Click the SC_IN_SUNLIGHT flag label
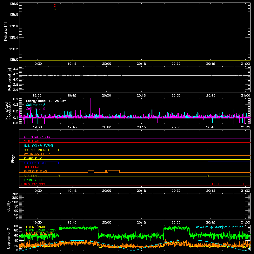 [x=37, y=150]
